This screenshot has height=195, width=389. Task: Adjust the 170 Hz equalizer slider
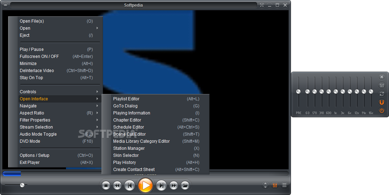(315, 91)
